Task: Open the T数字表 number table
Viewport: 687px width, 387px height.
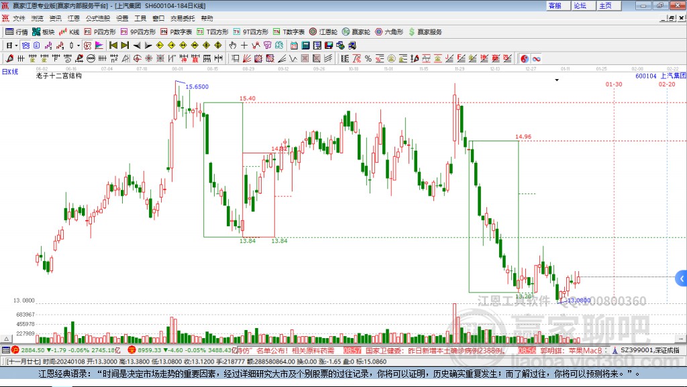Action: click(288, 31)
